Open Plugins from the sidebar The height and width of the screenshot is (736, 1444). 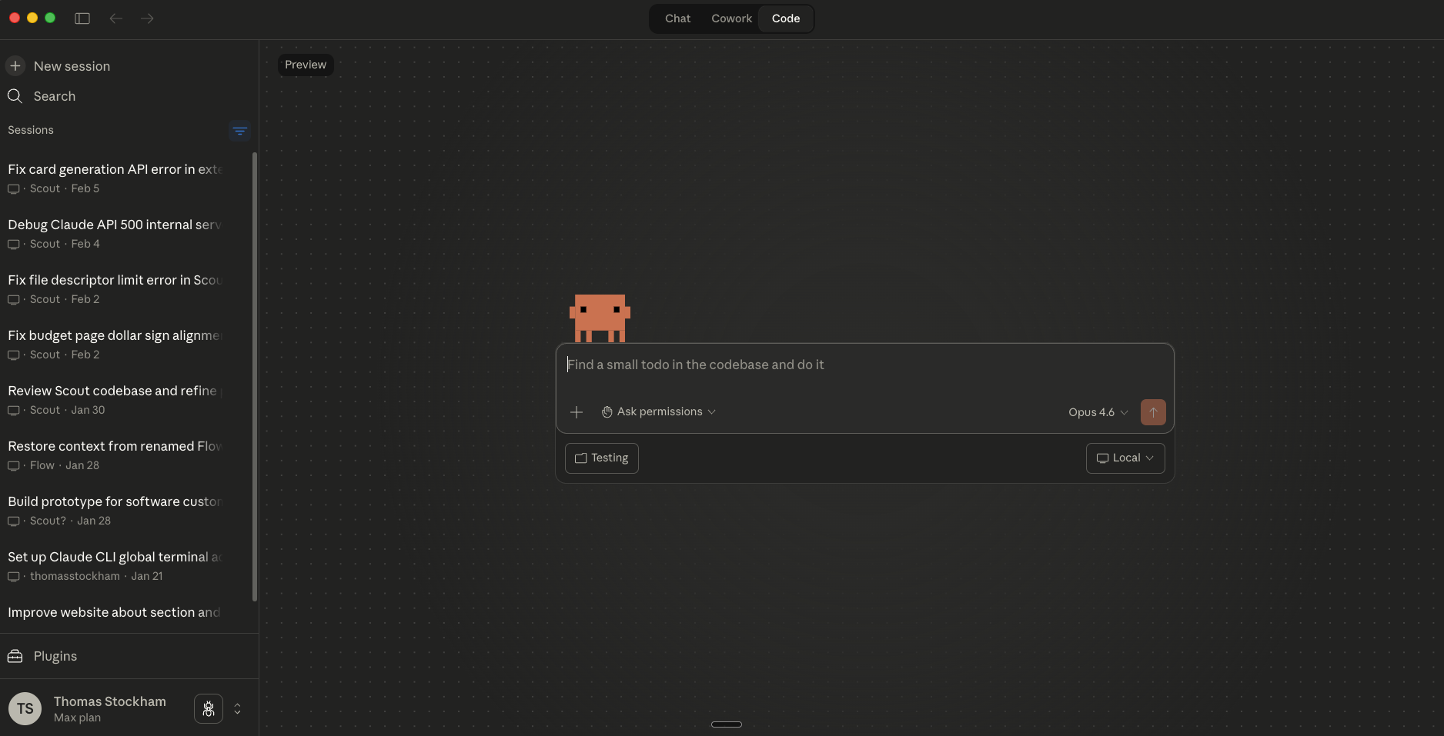pyautogui.click(x=55, y=656)
